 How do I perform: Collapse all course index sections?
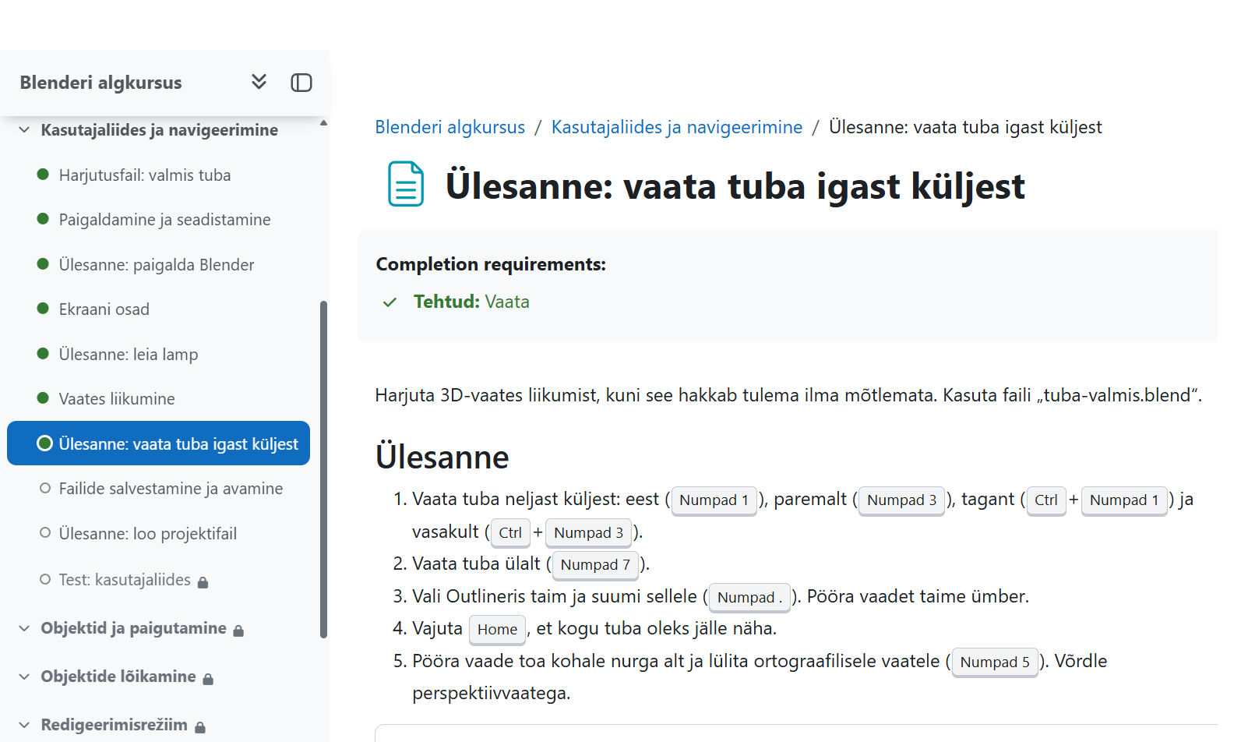pos(259,82)
